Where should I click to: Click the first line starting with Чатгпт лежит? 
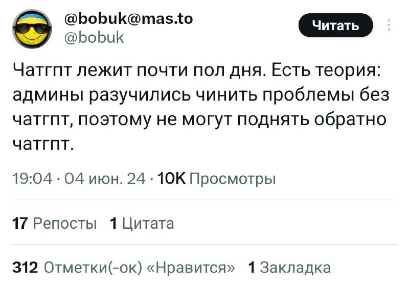[138, 71]
